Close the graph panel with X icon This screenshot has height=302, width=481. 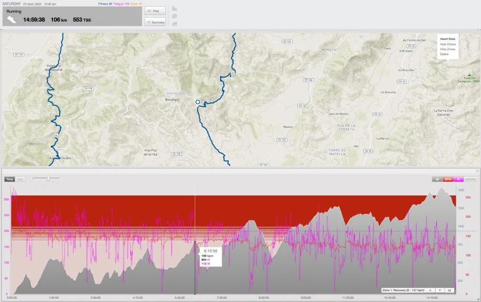coord(477,171)
